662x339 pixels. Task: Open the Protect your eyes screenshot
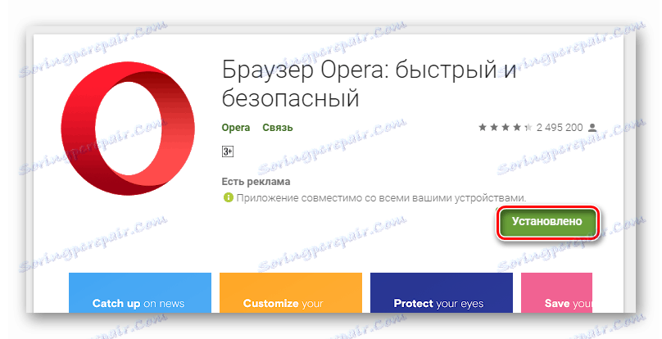(441, 292)
